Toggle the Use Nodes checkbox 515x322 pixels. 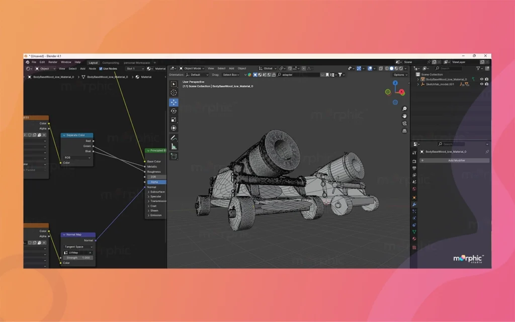coord(101,68)
